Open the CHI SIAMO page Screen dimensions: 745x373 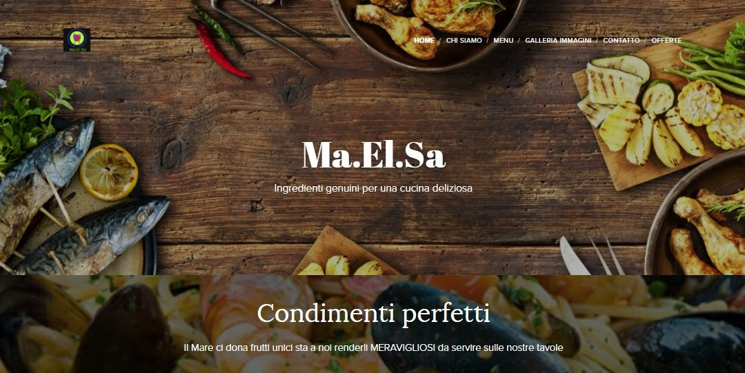[x=464, y=41]
